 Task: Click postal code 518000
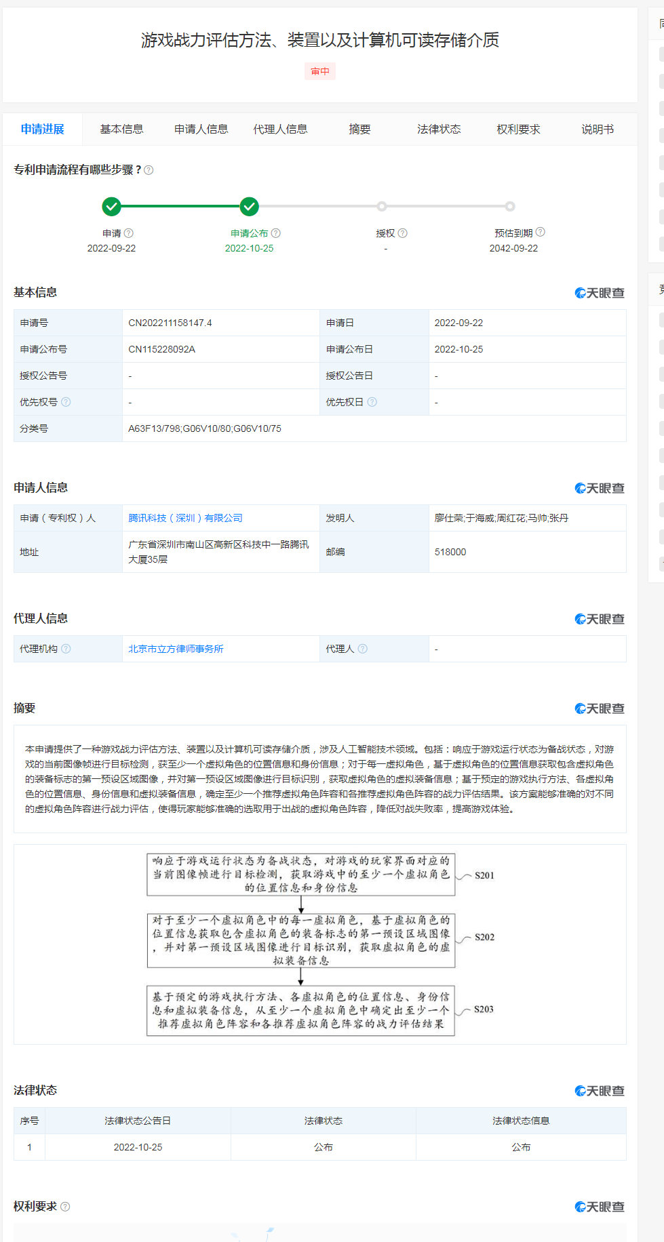(450, 552)
